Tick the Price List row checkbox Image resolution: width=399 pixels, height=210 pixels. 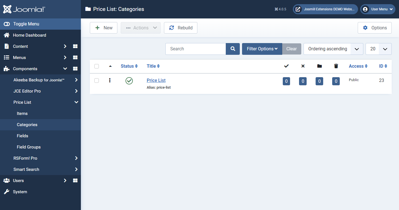pos(97,81)
